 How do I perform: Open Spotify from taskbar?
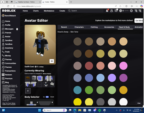click(x=99, y=110)
